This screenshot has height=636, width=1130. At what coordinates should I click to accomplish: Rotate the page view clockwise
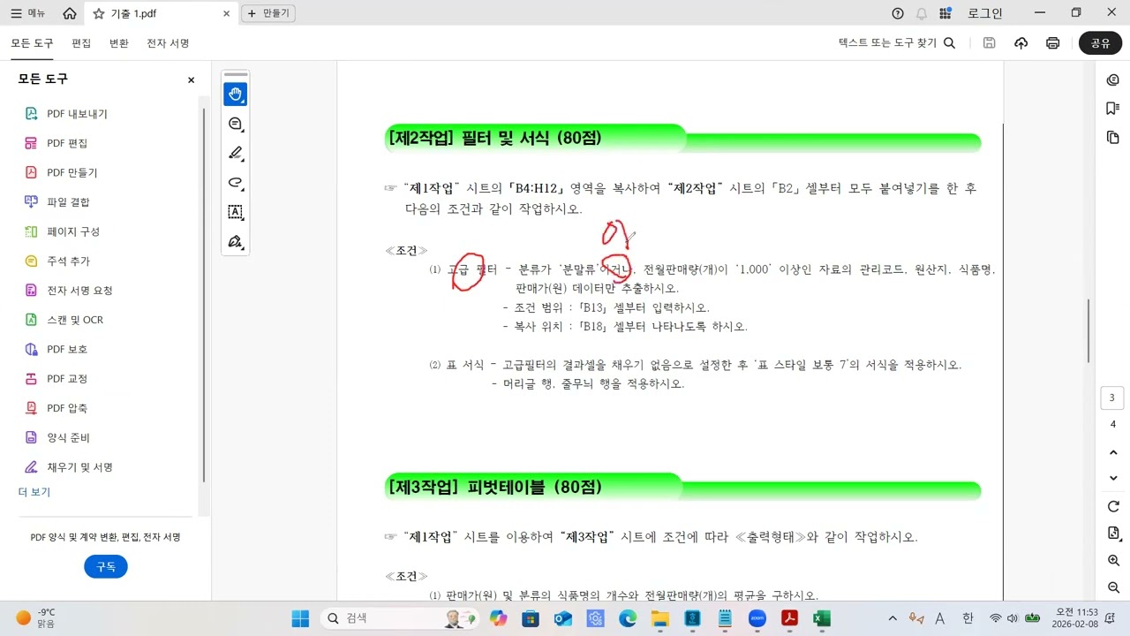pos(1112,506)
